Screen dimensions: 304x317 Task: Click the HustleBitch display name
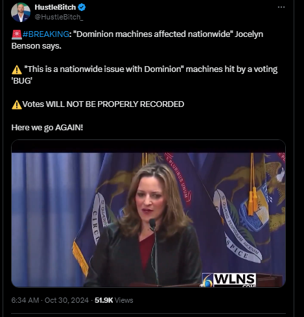pyautogui.click(x=55, y=7)
